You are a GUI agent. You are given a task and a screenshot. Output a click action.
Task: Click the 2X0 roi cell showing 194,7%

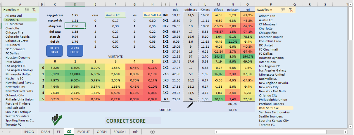247,56
